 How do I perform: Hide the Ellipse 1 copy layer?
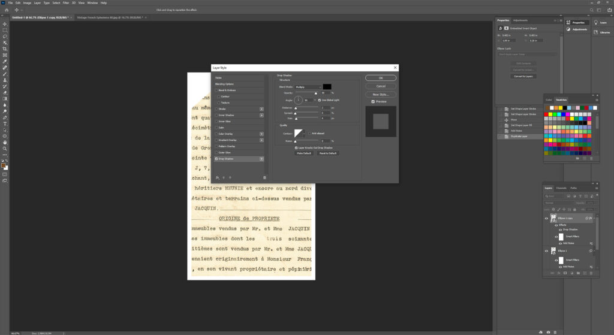coord(546,219)
